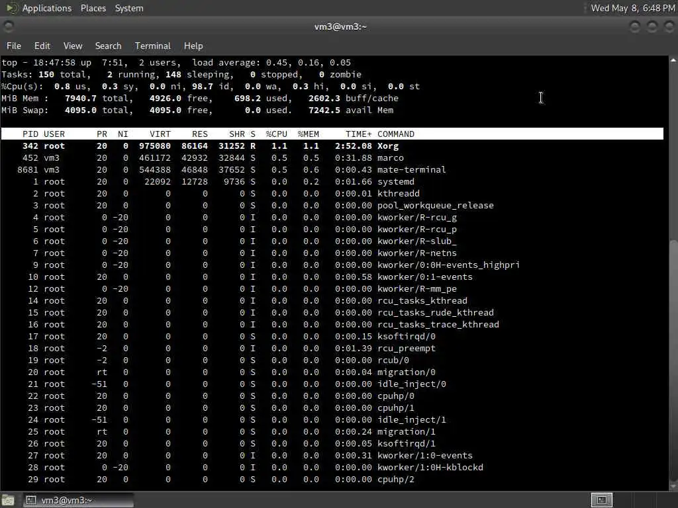Open the System panel menu
Viewport: 678px width, 508px height.
129,8
